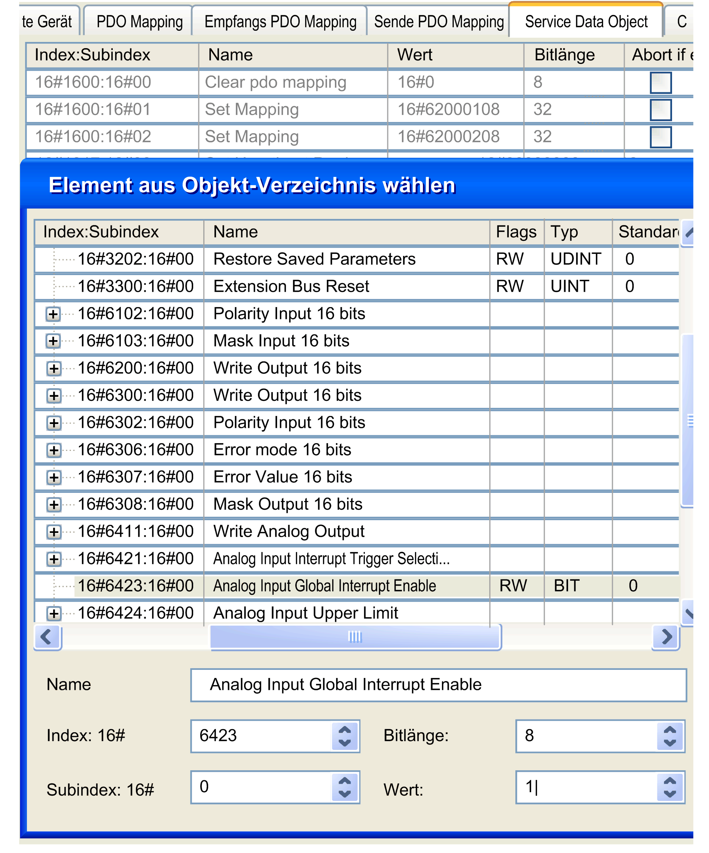Expand the 16#6200:16#00 Write Output node
709x853 pixels.
(x=53, y=369)
